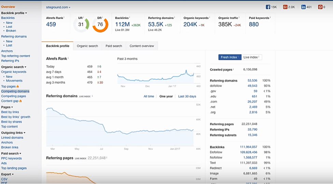The image size is (333, 184).
Task: Open Referring IPs in sidebar
Action: pyautogui.click(x=10, y=61)
